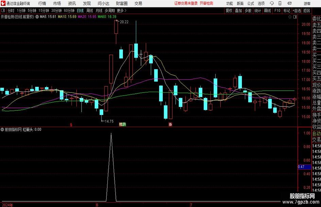Click the 榜跌 marker below the chart

point(122,124)
